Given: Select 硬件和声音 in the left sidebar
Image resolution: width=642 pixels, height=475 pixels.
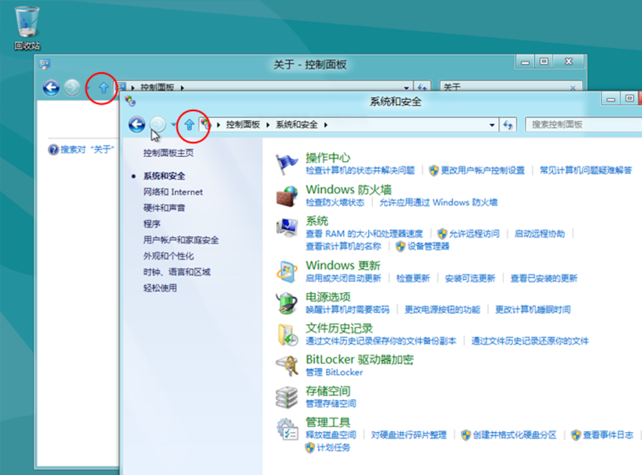Looking at the screenshot, I should point(164,208).
